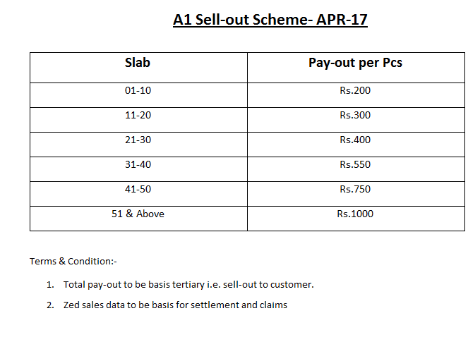This screenshot has width=468, height=342.
Task: Click the Terms & Condition heading
Action: (x=73, y=261)
